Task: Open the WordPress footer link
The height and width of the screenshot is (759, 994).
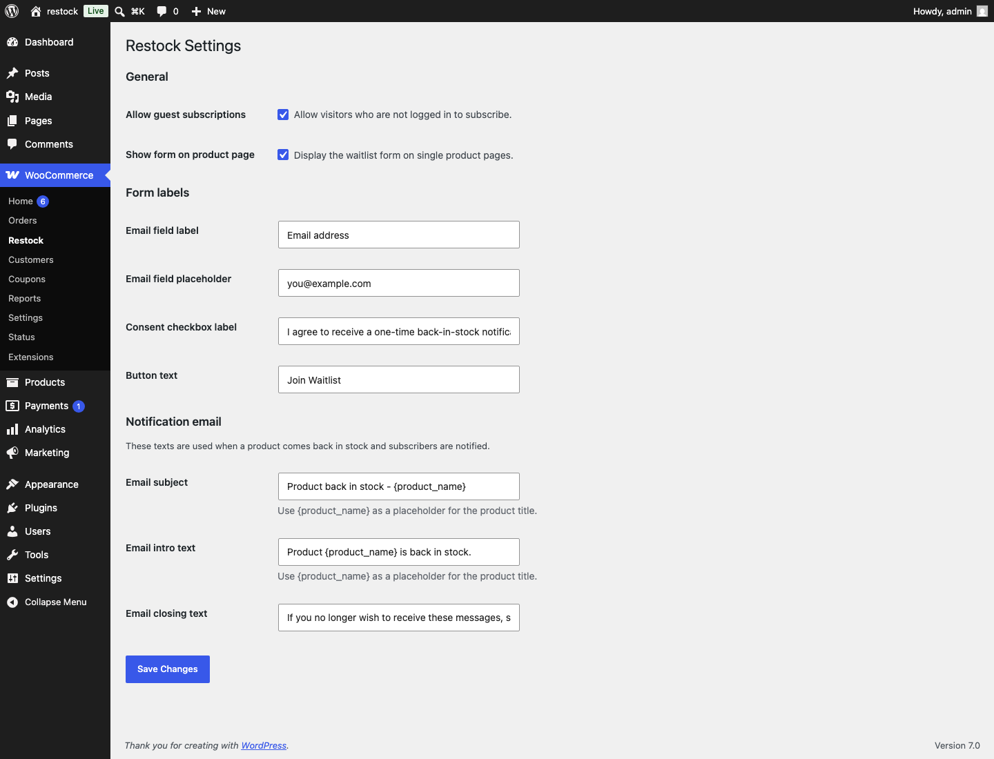Action: 264,745
